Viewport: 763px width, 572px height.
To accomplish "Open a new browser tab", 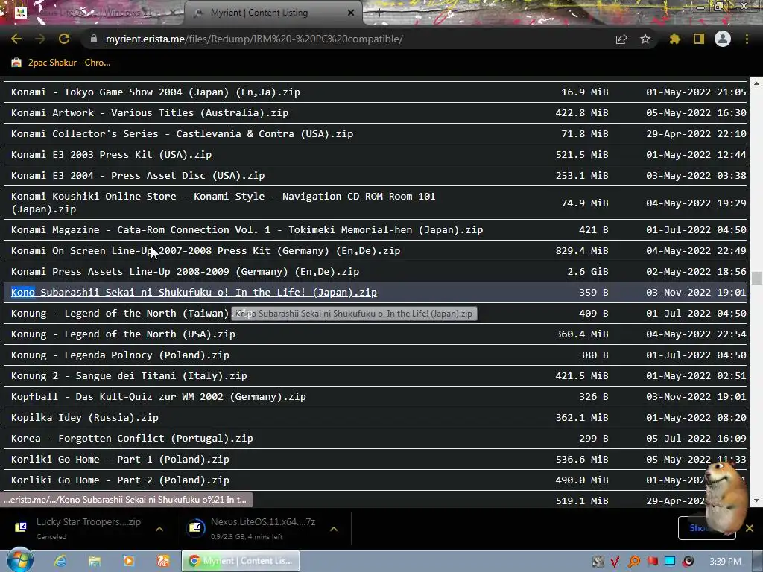I will coord(379,13).
